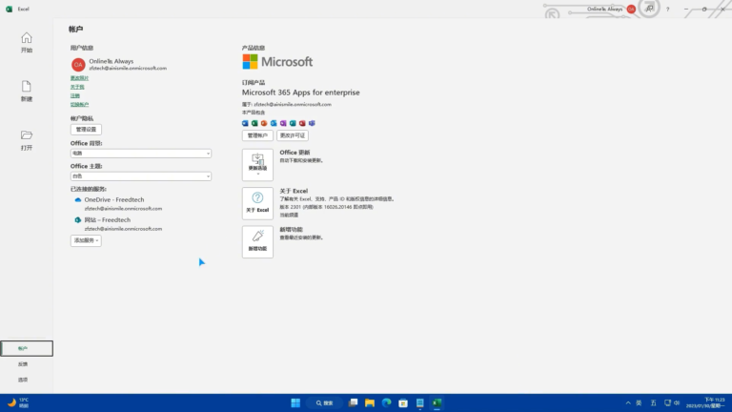The height and width of the screenshot is (412, 732).
Task: Click the Excel icon in included apps
Action: tap(254, 123)
